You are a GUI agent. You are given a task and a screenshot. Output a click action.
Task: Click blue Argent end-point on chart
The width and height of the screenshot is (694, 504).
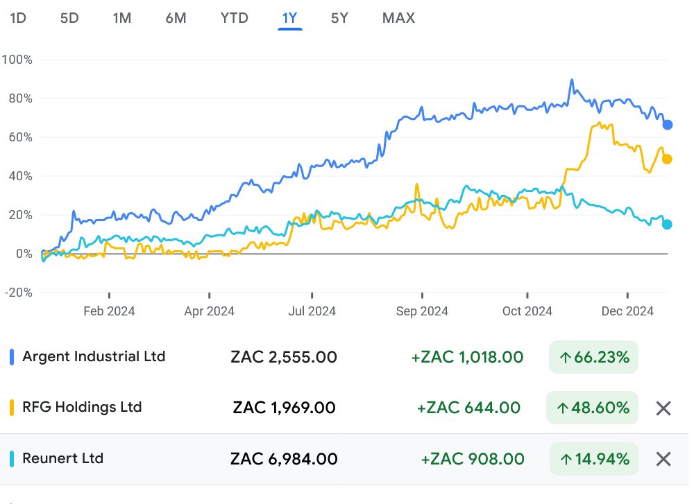pyautogui.click(x=668, y=125)
